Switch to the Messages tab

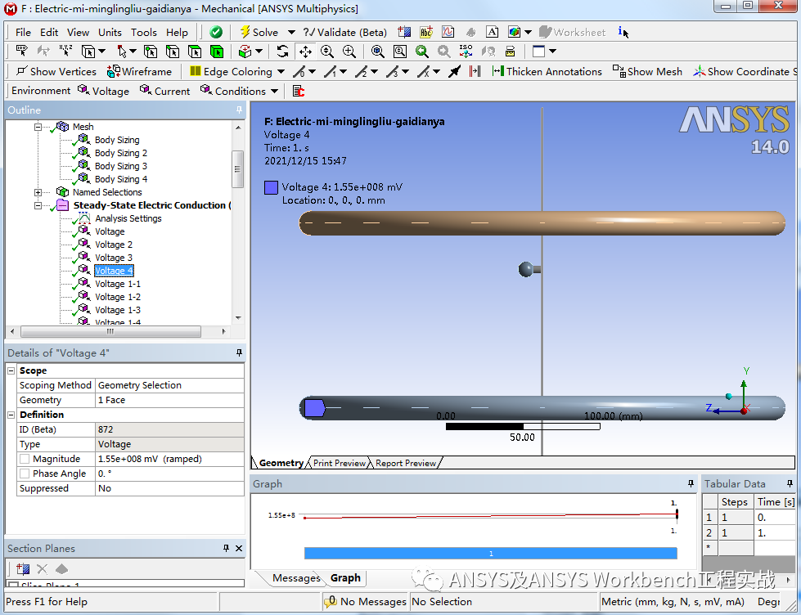tap(296, 578)
